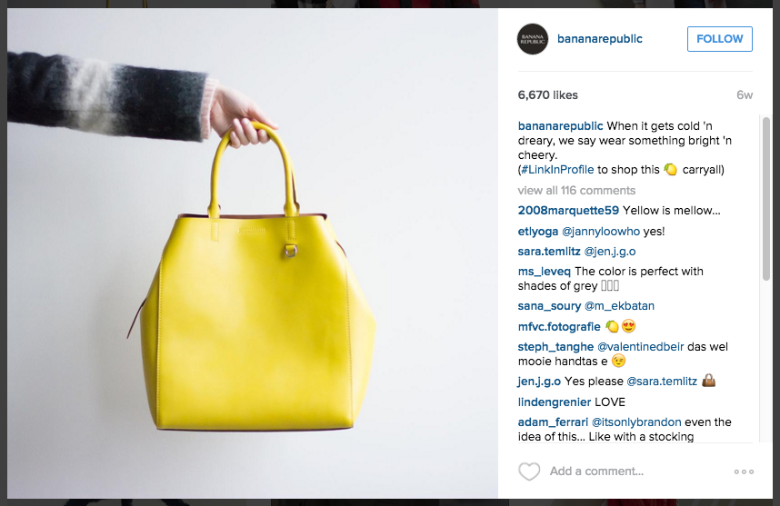Viewport: 780px width, 506px height.
Task: Open the 2008marquette59 commenter profile
Action: [x=568, y=210]
